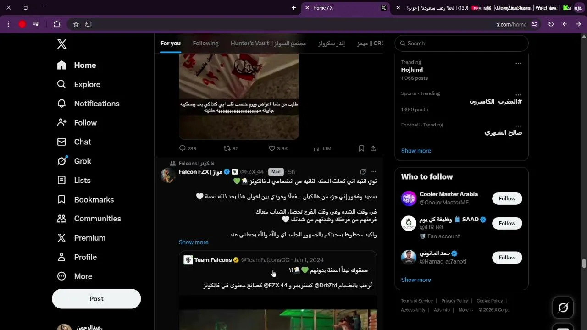Open Communities in the sidebar

(89, 219)
